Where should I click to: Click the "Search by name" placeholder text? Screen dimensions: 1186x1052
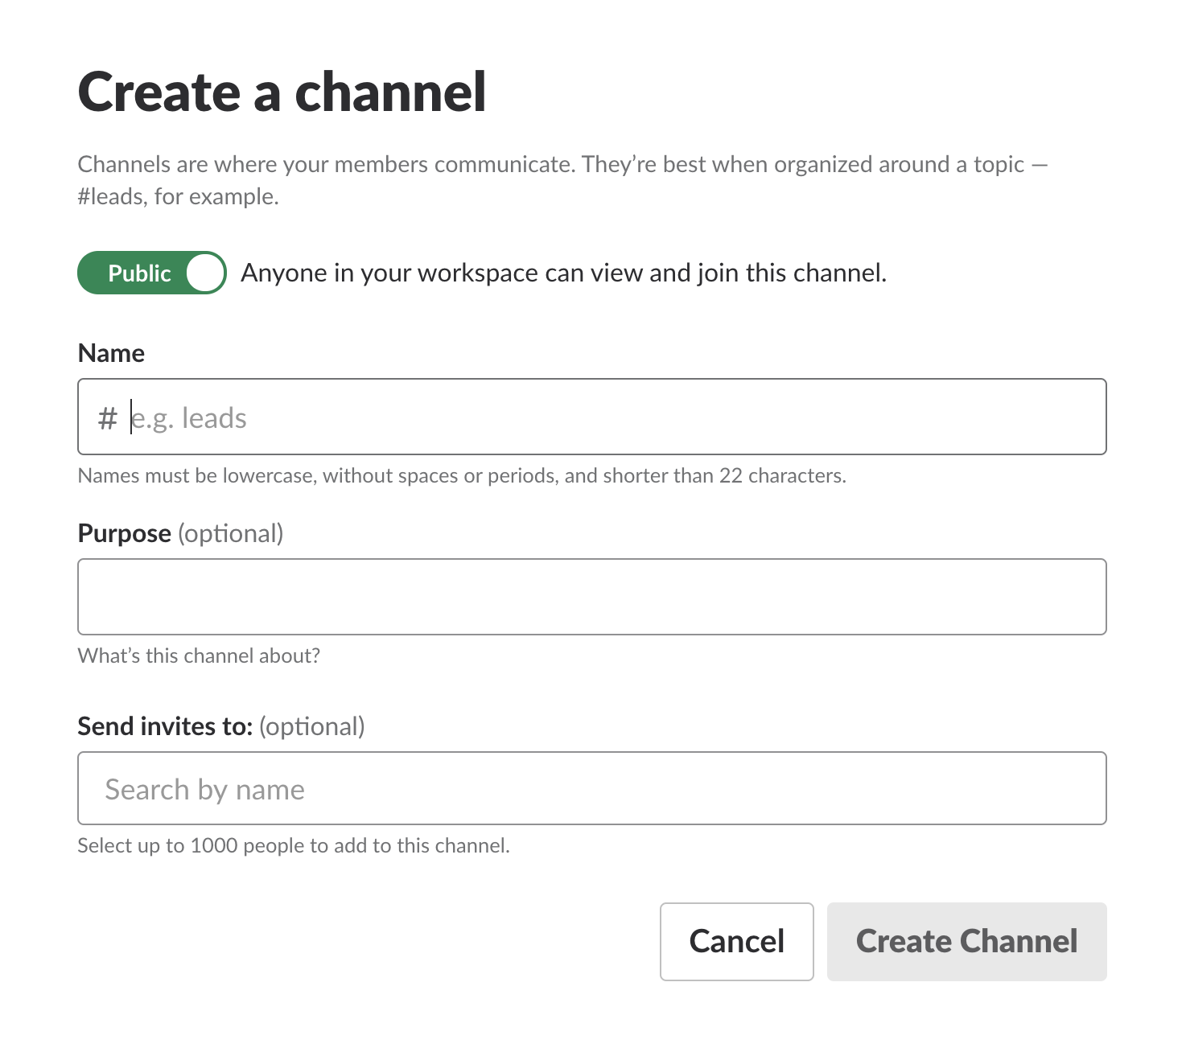pos(204,789)
